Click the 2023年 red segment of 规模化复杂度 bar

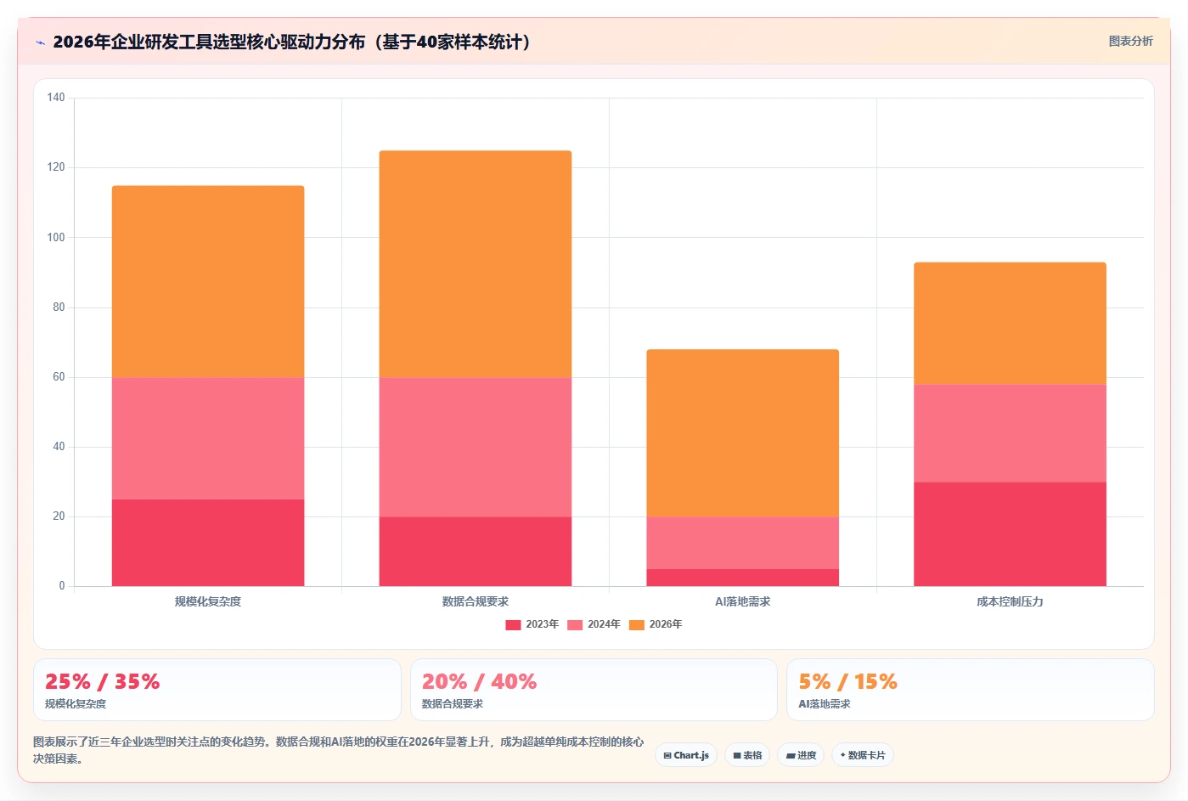tap(208, 543)
